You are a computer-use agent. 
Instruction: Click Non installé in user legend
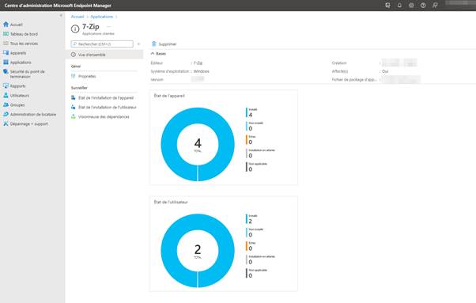[x=256, y=229]
